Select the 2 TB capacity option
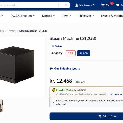The height and width of the screenshot is (123, 123). point(70,53)
